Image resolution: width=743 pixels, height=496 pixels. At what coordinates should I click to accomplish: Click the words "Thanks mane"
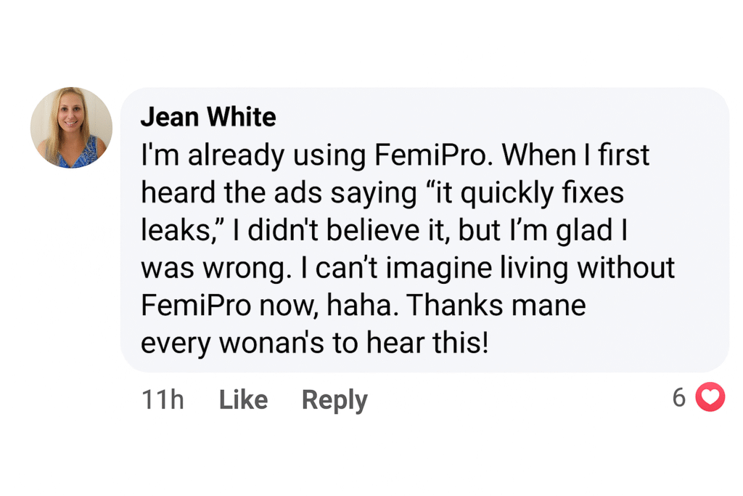[x=496, y=305]
